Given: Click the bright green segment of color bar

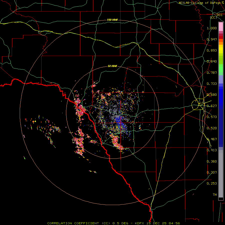Looking at the screenshot, I should click(221, 68).
